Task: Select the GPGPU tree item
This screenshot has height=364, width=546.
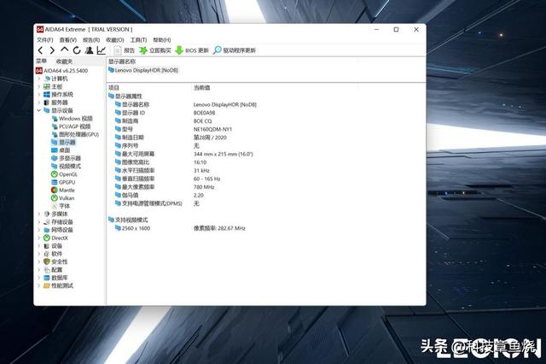Action: pos(63,182)
